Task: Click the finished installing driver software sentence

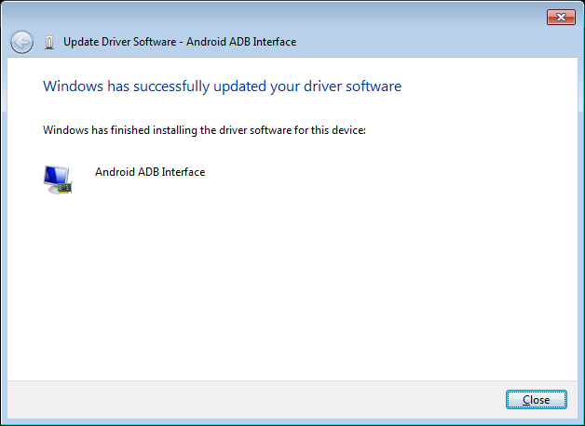Action: point(204,130)
